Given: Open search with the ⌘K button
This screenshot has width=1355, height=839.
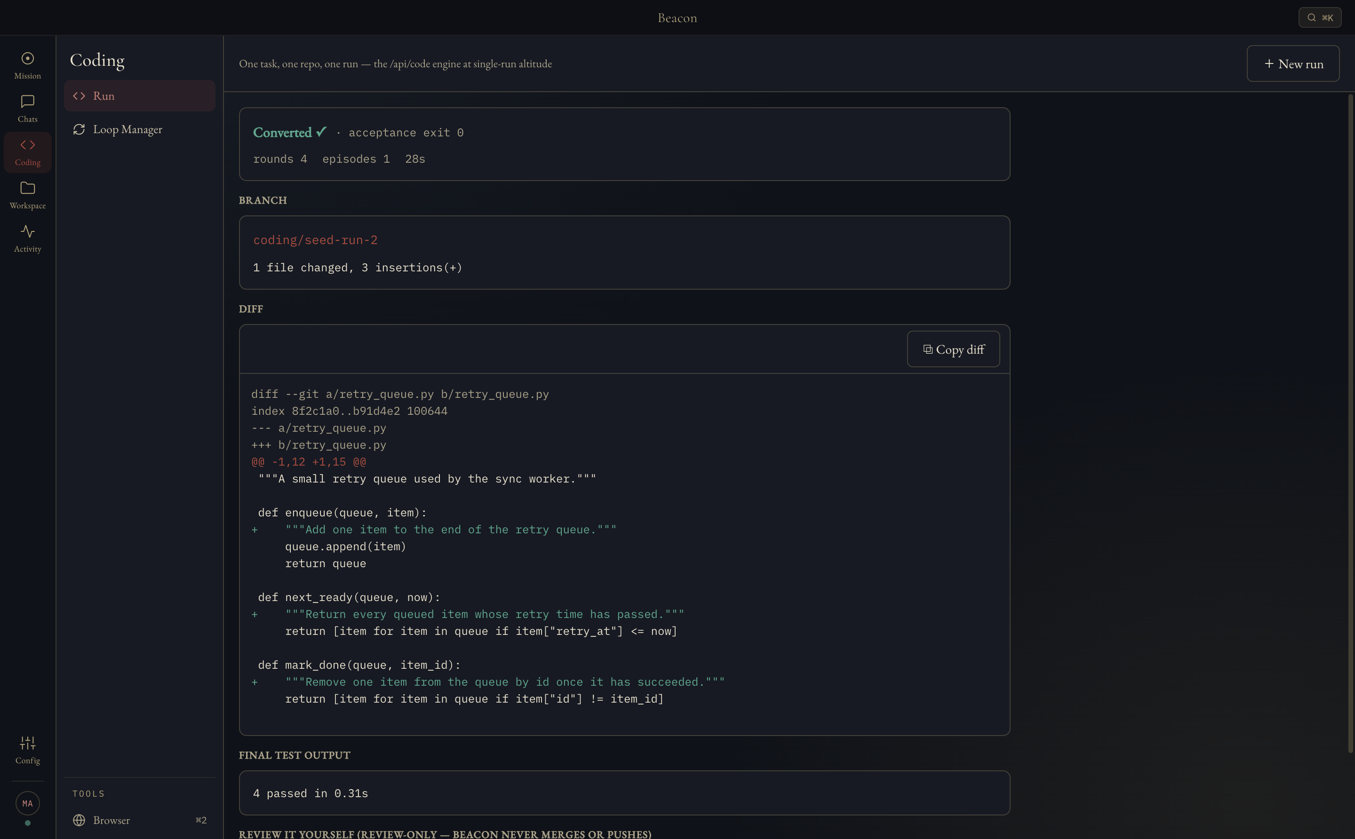Looking at the screenshot, I should (1319, 17).
